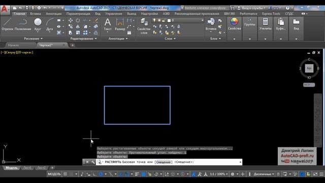Image resolution: width=325 pixels, height=183 pixels.
Task: Open the Десятичные units dropdown
Action: (264, 174)
